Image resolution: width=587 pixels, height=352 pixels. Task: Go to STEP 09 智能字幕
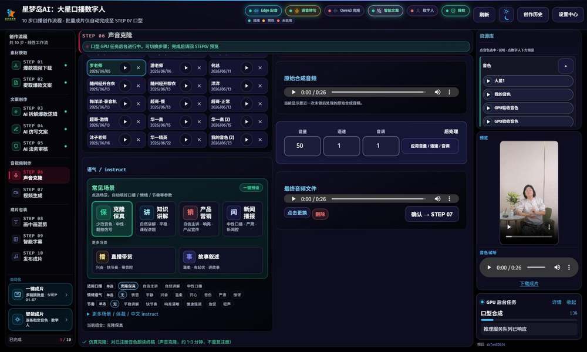[x=39, y=239]
